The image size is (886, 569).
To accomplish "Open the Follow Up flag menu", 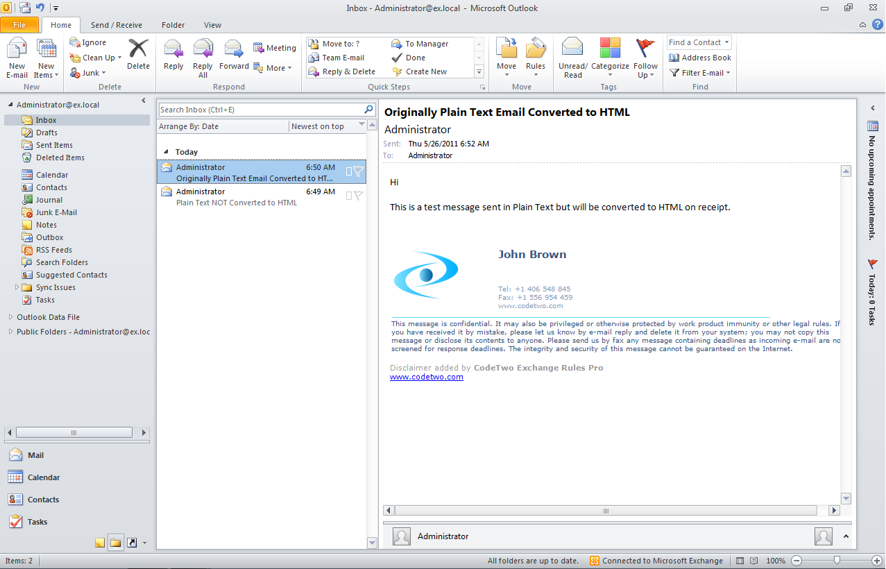I will pyautogui.click(x=645, y=59).
